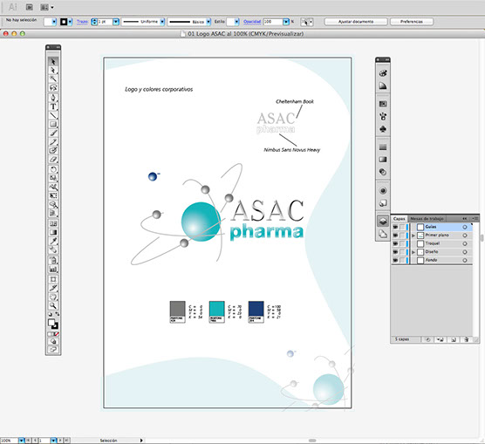
Task: Open the Opacidad link
Action: tap(252, 22)
